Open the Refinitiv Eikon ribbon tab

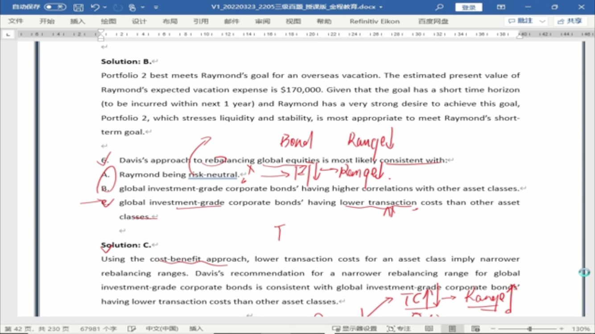click(x=375, y=21)
